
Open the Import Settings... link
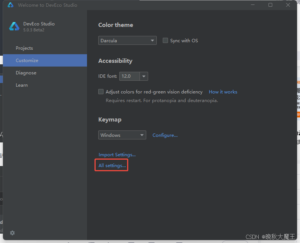click(x=117, y=155)
